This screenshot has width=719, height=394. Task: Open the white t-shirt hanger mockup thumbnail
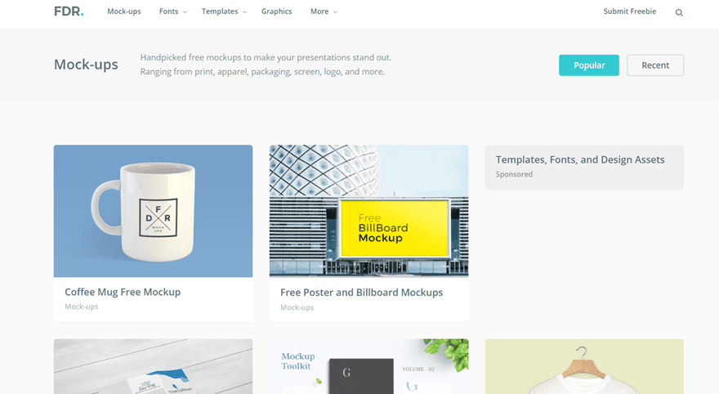pos(584,366)
